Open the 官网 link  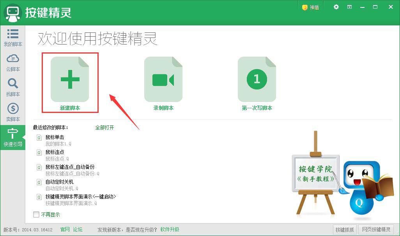pyautogui.click(x=65, y=229)
